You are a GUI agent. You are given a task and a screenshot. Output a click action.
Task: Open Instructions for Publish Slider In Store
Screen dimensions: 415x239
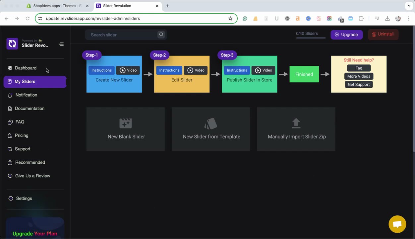coord(237,70)
